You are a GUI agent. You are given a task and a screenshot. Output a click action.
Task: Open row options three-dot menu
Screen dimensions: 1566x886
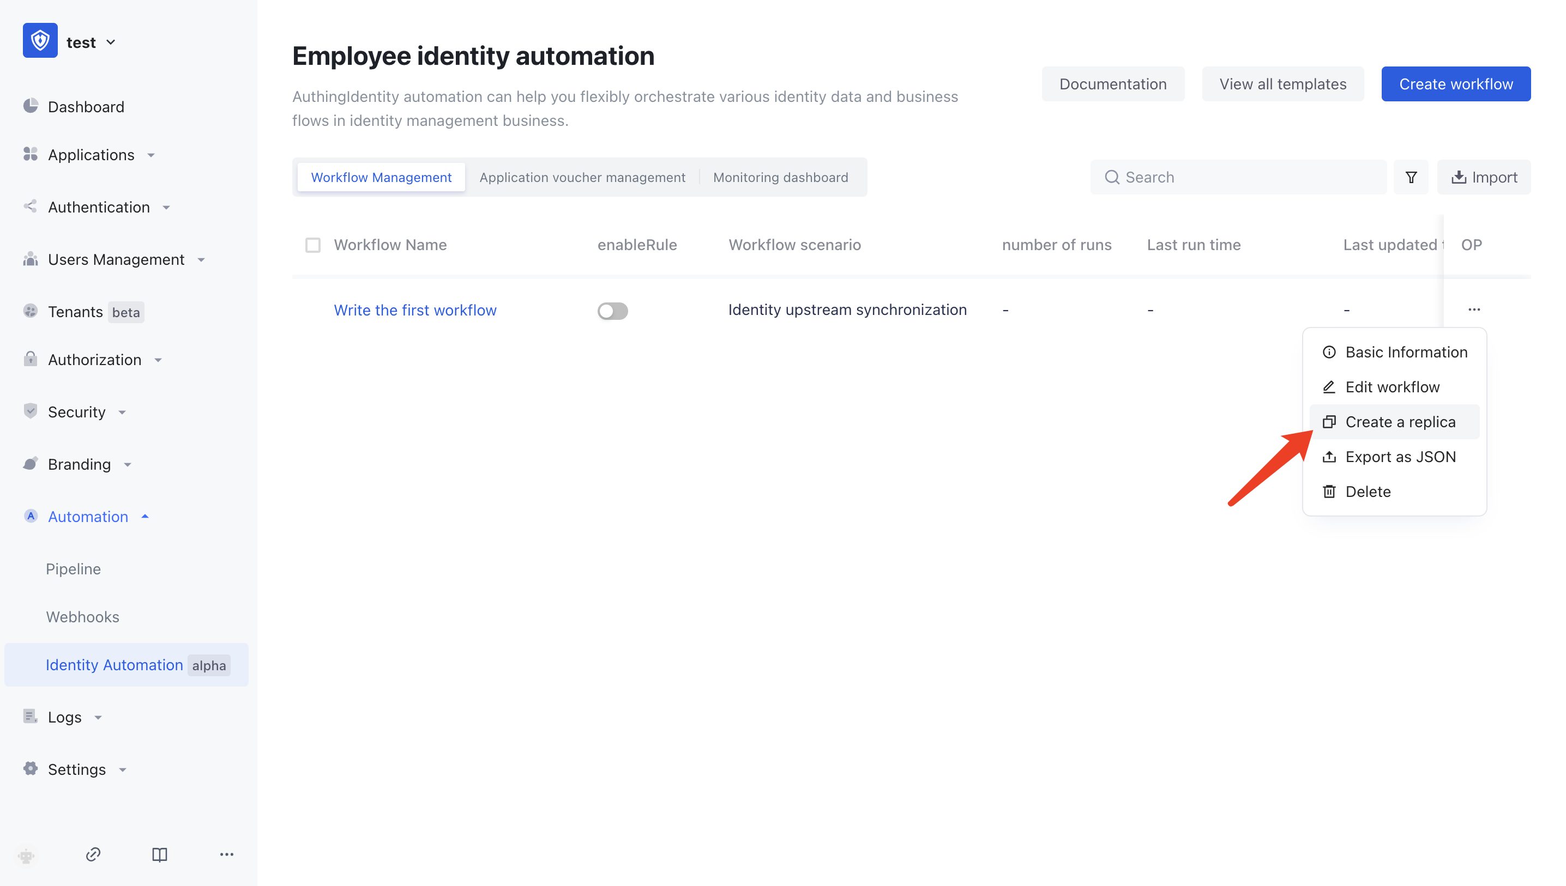click(1473, 310)
